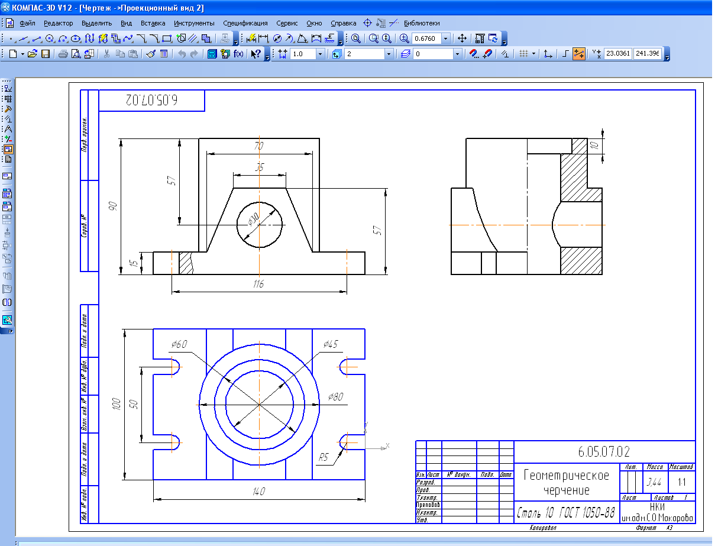Open the snap settings magnet icon
This screenshot has height=546, width=718.
click(x=474, y=54)
